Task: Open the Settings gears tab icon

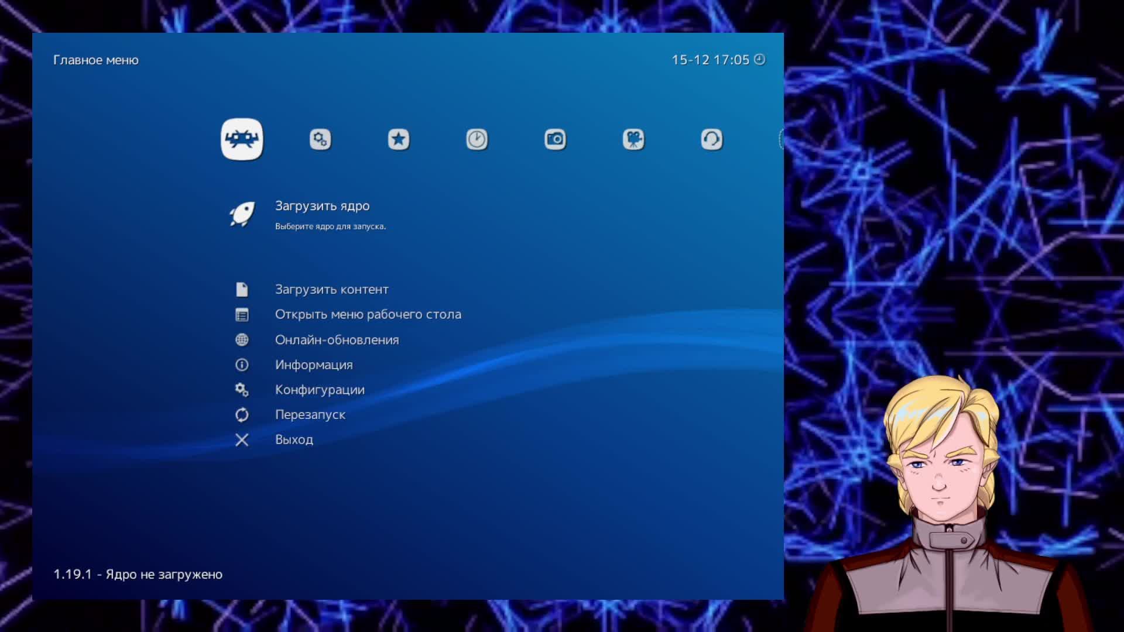Action: [320, 139]
